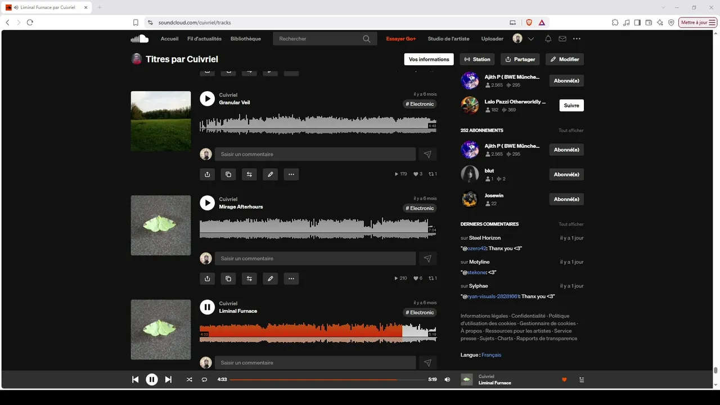This screenshot has width=720, height=405.
Task: Send comment on Granular Veil
Action: [427, 154]
